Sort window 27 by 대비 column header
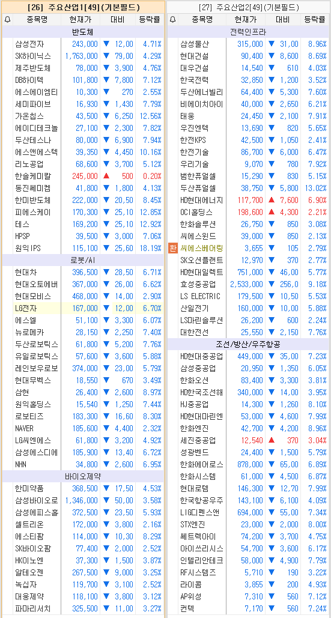Screen dimensions: 331x618 click(x=282, y=20)
